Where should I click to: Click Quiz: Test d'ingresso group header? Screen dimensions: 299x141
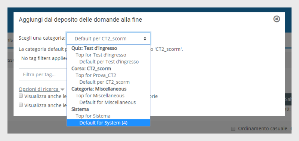click(x=94, y=48)
